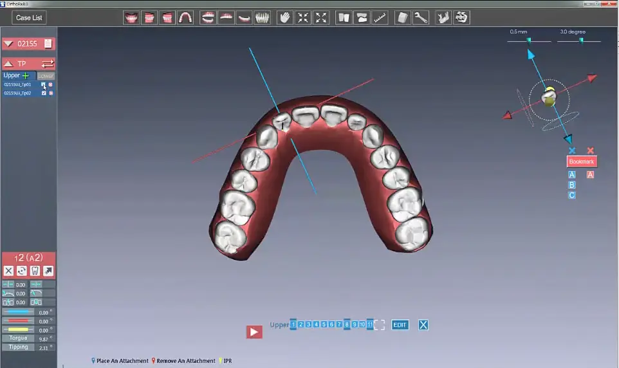This screenshot has height=368, width=619.
Task: Select plan 02155UU_Tp02
Action: click(17, 93)
